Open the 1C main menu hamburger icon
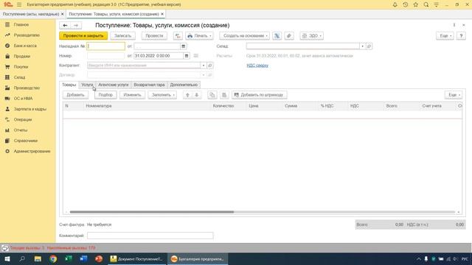Screen dimensions: 472x265 coord(19,4)
